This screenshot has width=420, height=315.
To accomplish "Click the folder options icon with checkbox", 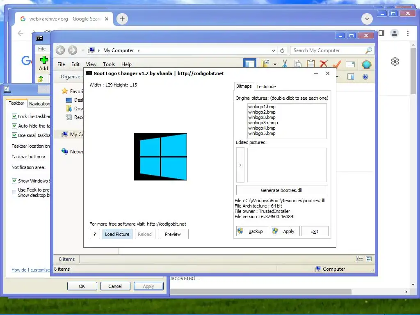I will [266, 64].
